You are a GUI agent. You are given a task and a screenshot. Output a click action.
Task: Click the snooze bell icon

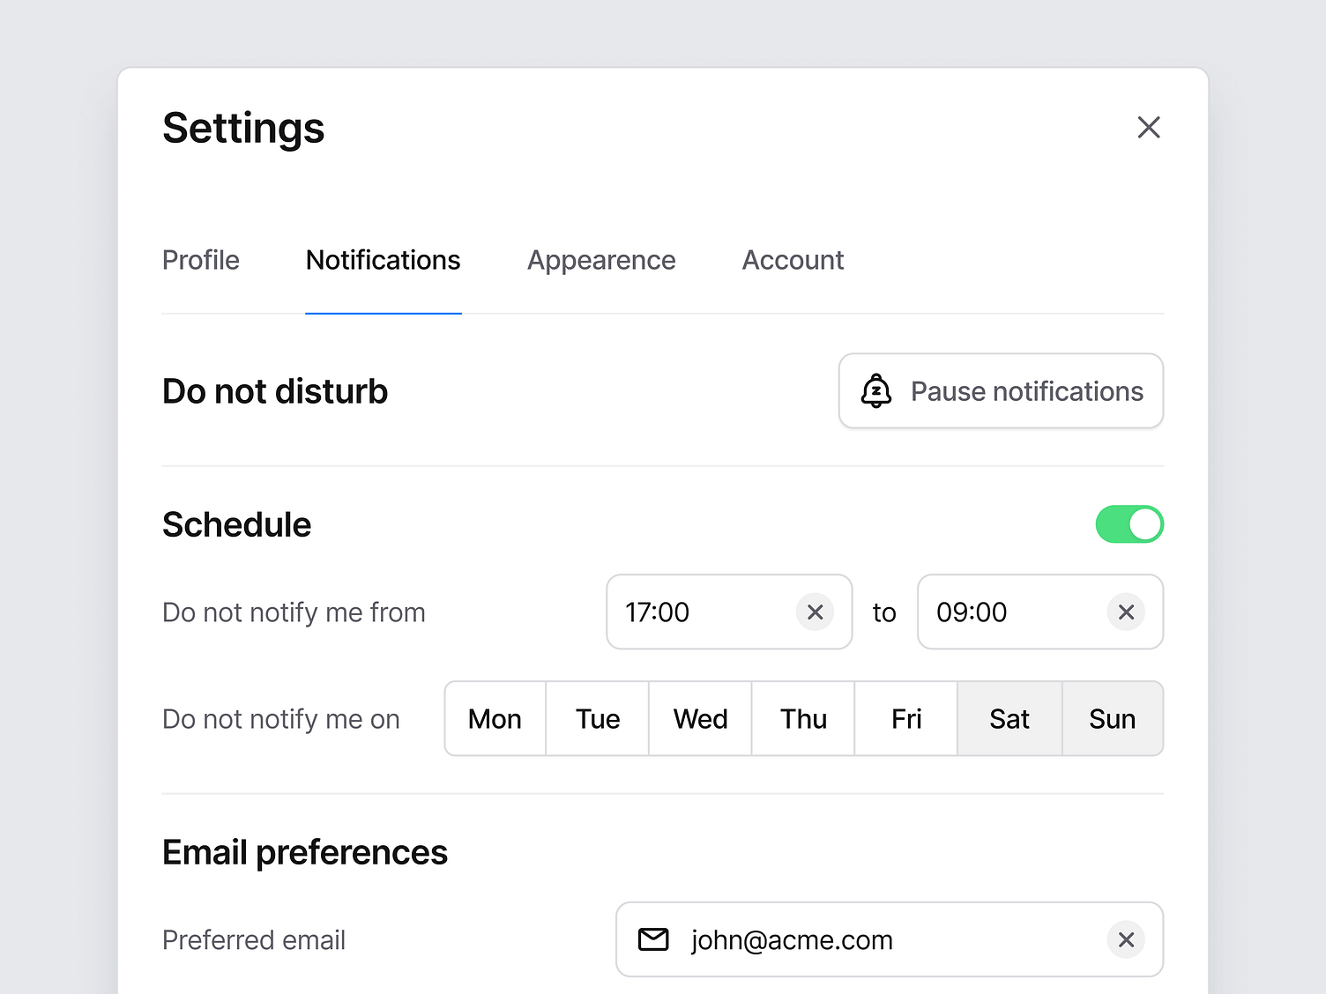[875, 391]
